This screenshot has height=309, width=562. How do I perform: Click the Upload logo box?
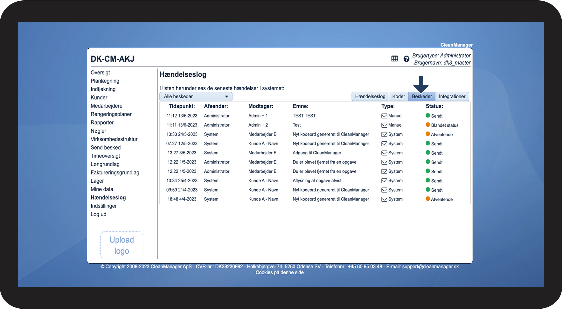(x=121, y=245)
